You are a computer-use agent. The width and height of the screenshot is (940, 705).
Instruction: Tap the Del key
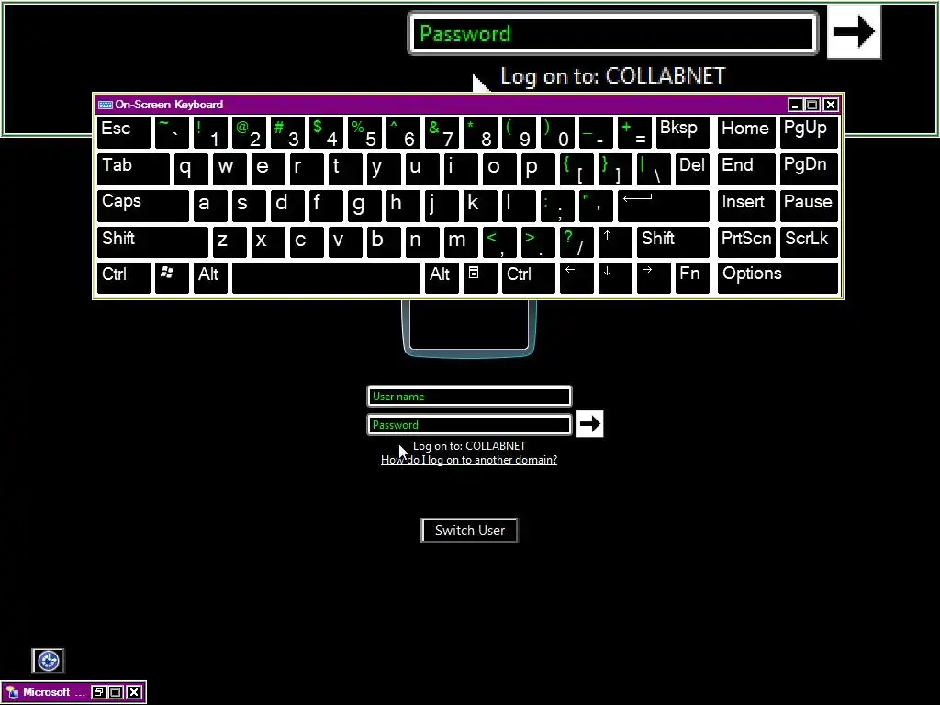[x=692, y=170]
